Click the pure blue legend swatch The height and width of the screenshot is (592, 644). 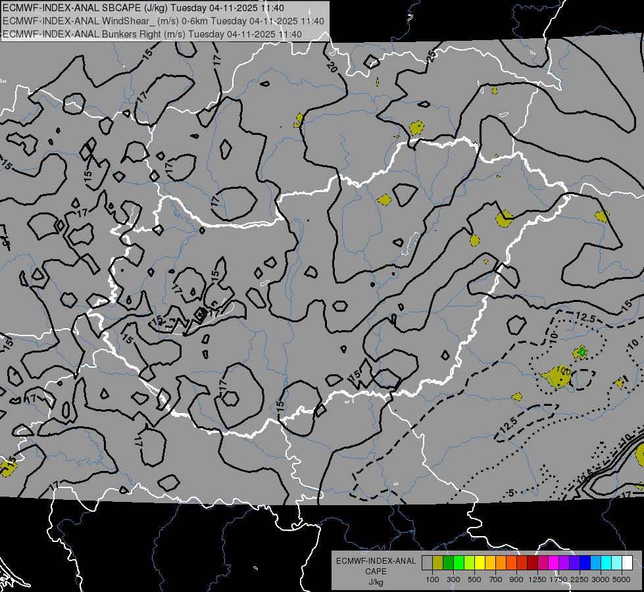[x=585, y=563]
